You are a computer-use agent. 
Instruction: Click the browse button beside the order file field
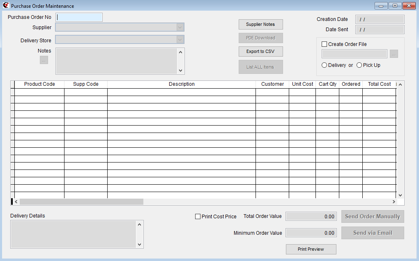(394, 53)
